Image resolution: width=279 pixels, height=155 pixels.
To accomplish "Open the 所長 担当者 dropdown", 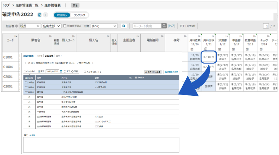I will 30,26.
